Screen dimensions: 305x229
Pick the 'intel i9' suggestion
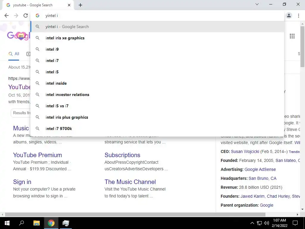pos(157,49)
